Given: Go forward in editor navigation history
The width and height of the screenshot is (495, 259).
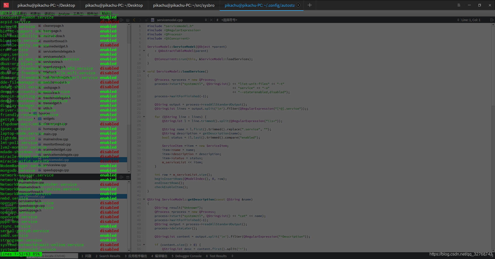Looking at the screenshot, I should [140, 20].
